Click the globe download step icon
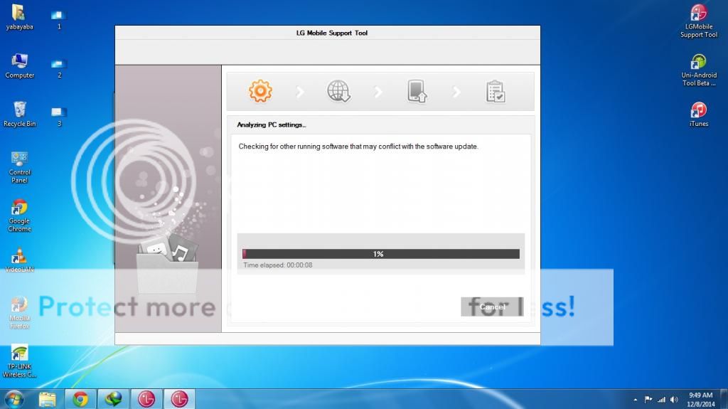The width and height of the screenshot is (728, 409). 338,92
